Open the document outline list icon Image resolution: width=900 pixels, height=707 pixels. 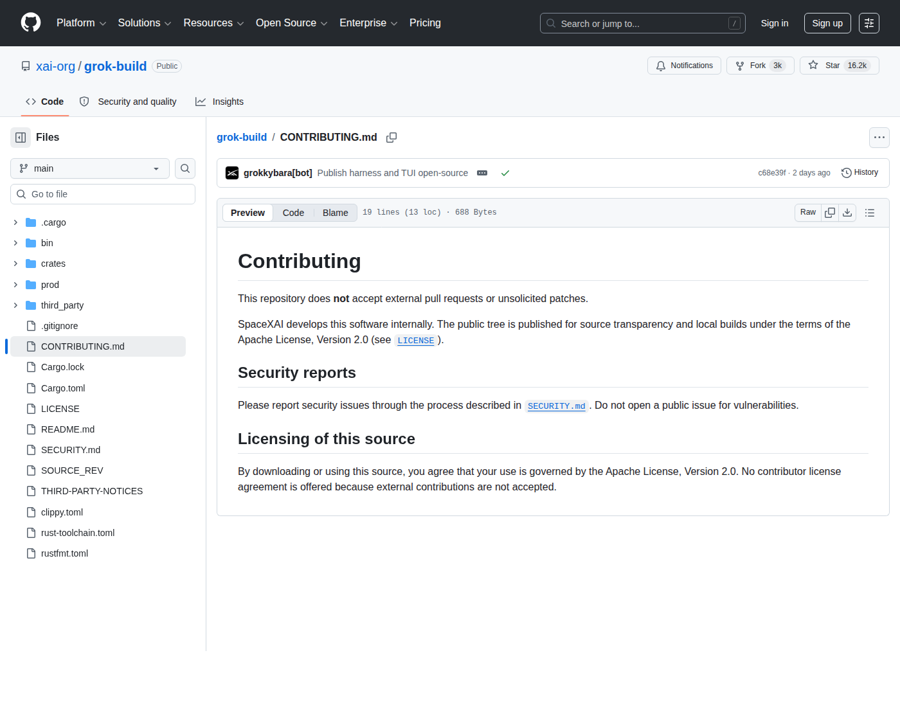click(870, 213)
